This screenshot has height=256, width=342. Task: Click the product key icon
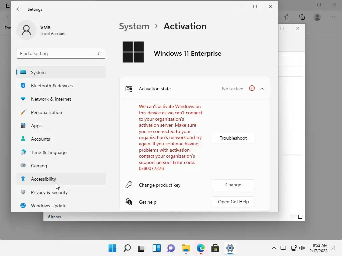[129, 185]
